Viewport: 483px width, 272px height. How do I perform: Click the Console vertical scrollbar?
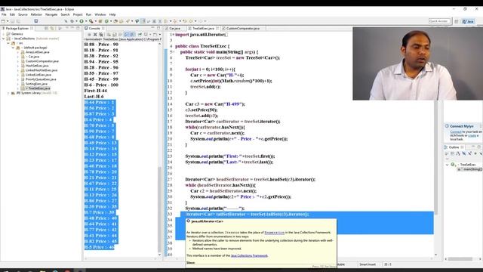point(159,209)
